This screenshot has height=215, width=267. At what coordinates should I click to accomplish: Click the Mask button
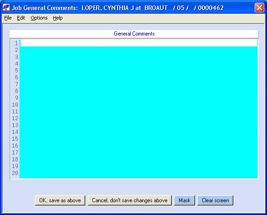pos(185,200)
